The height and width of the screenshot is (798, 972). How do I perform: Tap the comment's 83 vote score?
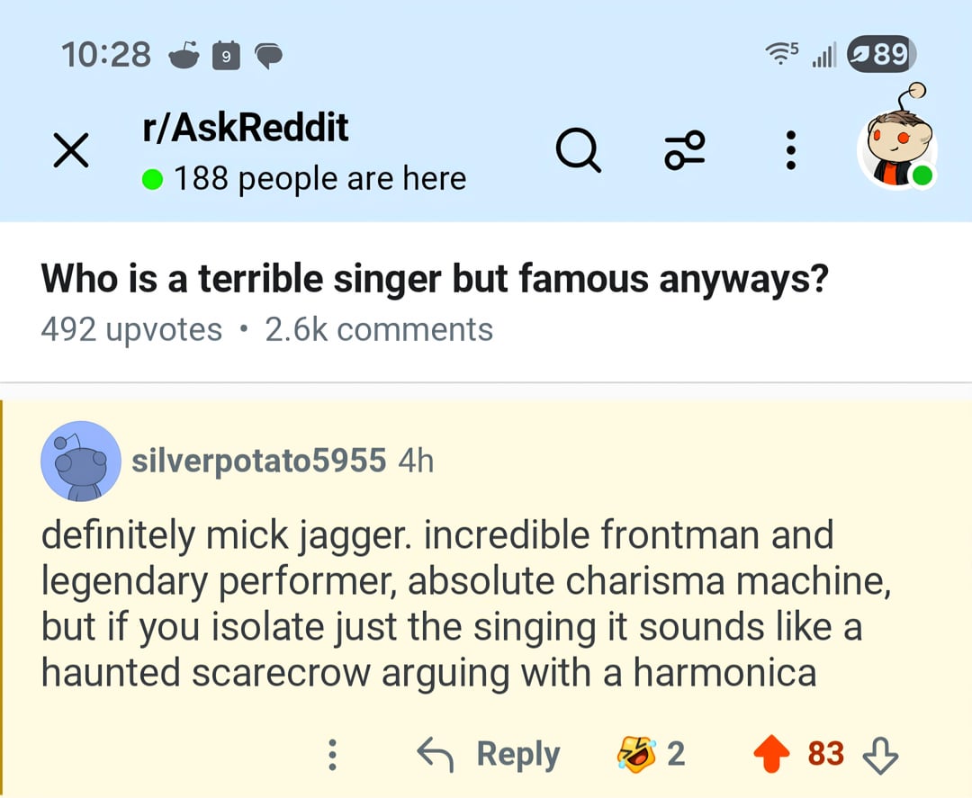(x=825, y=753)
